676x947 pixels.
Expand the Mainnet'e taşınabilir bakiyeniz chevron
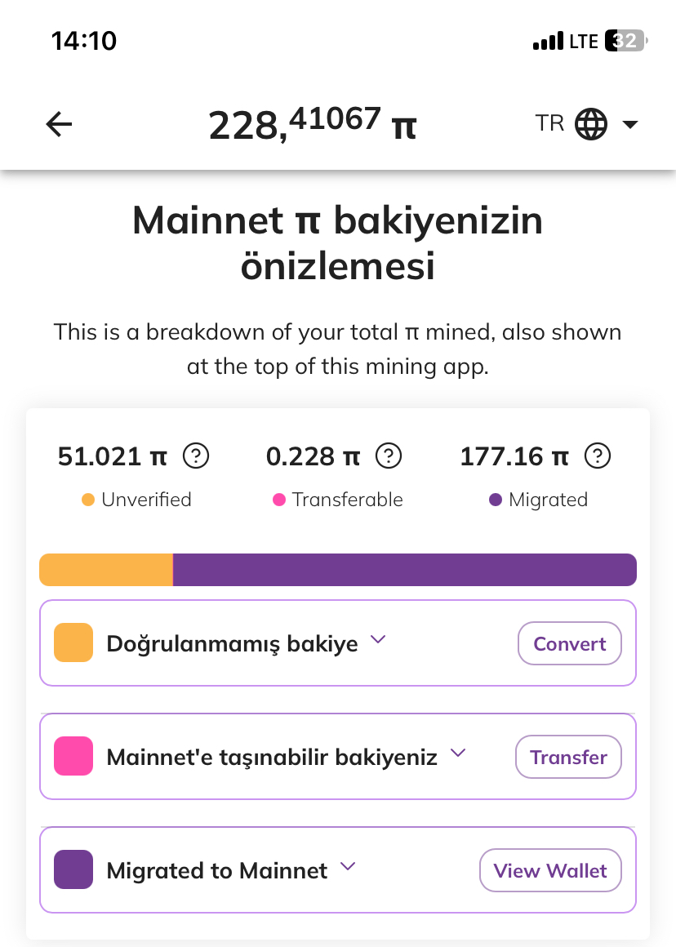[x=458, y=753]
